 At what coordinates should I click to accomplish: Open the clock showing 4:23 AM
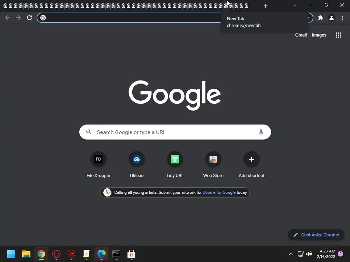[x=326, y=254]
